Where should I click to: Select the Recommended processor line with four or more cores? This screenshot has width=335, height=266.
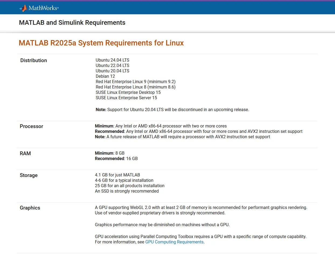pos(199,132)
